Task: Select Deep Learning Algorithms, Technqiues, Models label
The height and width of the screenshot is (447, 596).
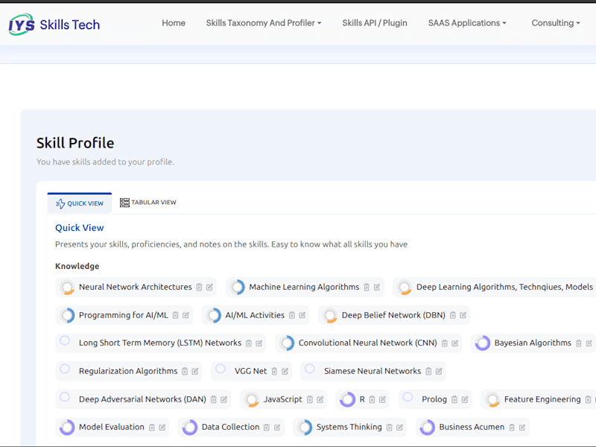Action: 505,287
